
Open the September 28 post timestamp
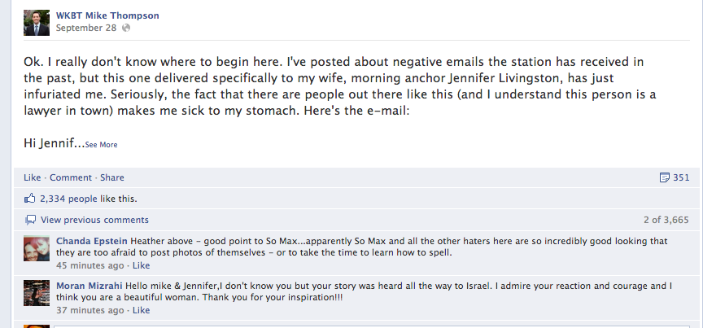[86, 28]
